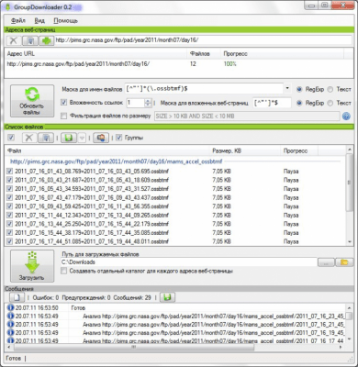
Task: Click the GroupDownloader app icon in the title bar
Action: click(x=7, y=7)
